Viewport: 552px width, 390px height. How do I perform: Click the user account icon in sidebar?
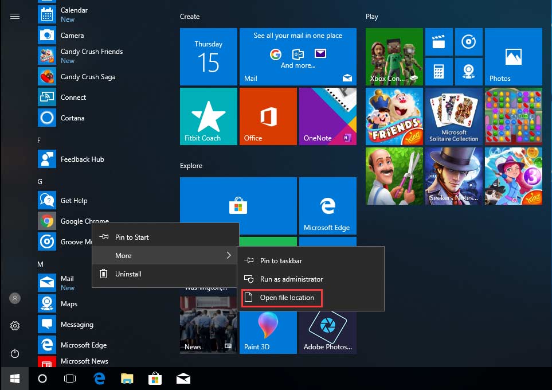[x=15, y=298]
